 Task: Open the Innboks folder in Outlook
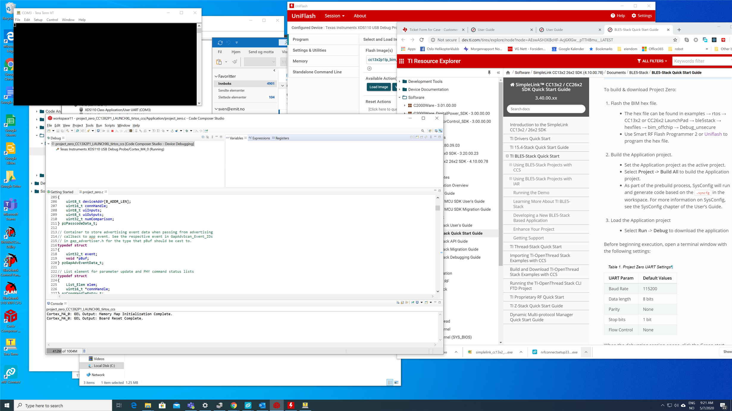(245, 84)
